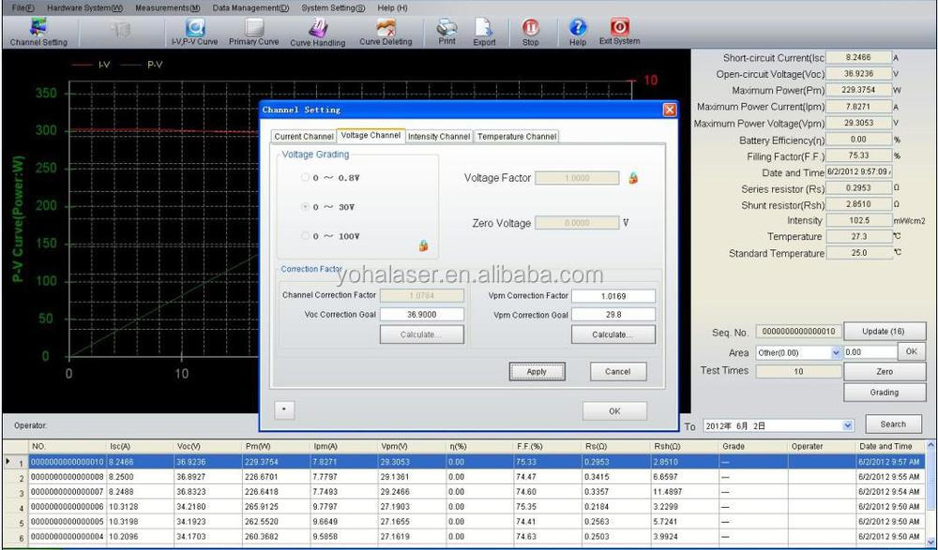The height and width of the screenshot is (550, 938).
Task: Open Channel Setting toolbar icon
Action: tap(38, 32)
